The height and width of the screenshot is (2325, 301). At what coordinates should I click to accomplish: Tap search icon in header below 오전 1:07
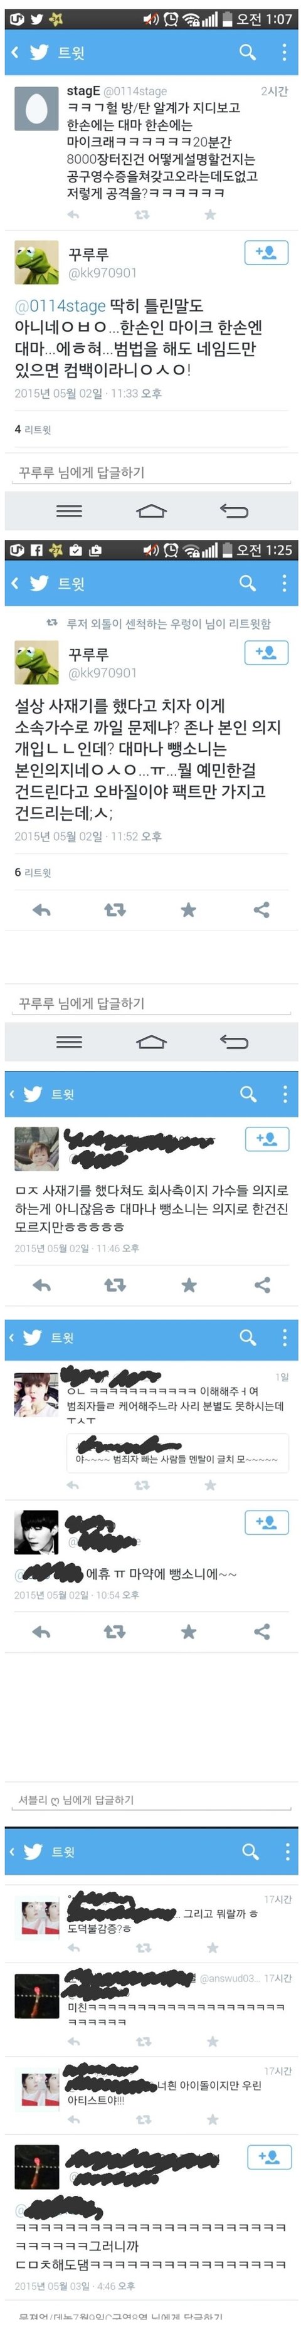(248, 52)
